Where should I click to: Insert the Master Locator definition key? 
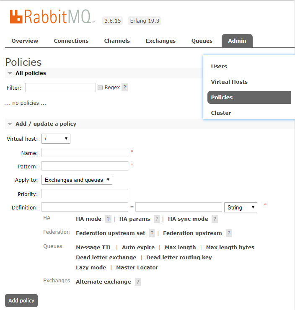137,268
